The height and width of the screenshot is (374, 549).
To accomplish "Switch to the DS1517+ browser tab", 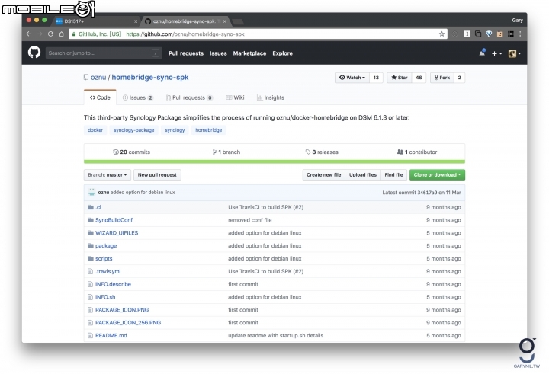I will tap(95, 21).
